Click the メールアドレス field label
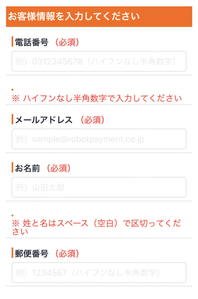This screenshot has height=299, width=198. tap(44, 120)
